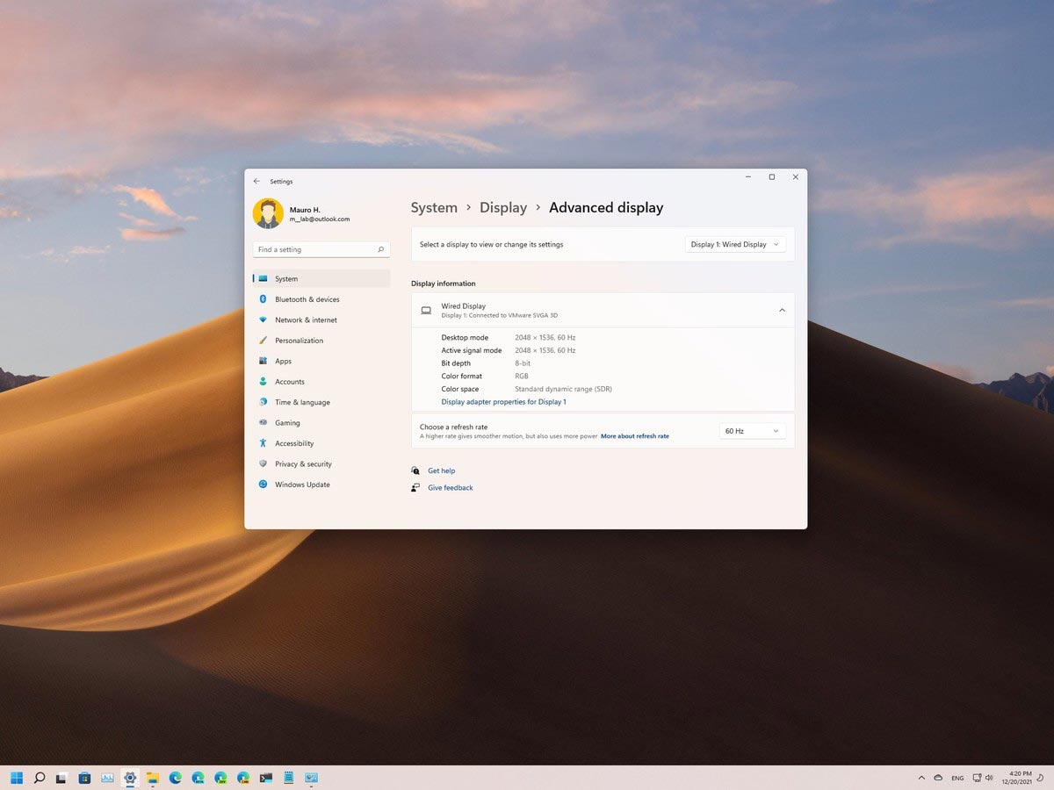Screen dimensions: 1054x790
Task: Launch Edge Dev from the taskbar
Action: [220, 778]
